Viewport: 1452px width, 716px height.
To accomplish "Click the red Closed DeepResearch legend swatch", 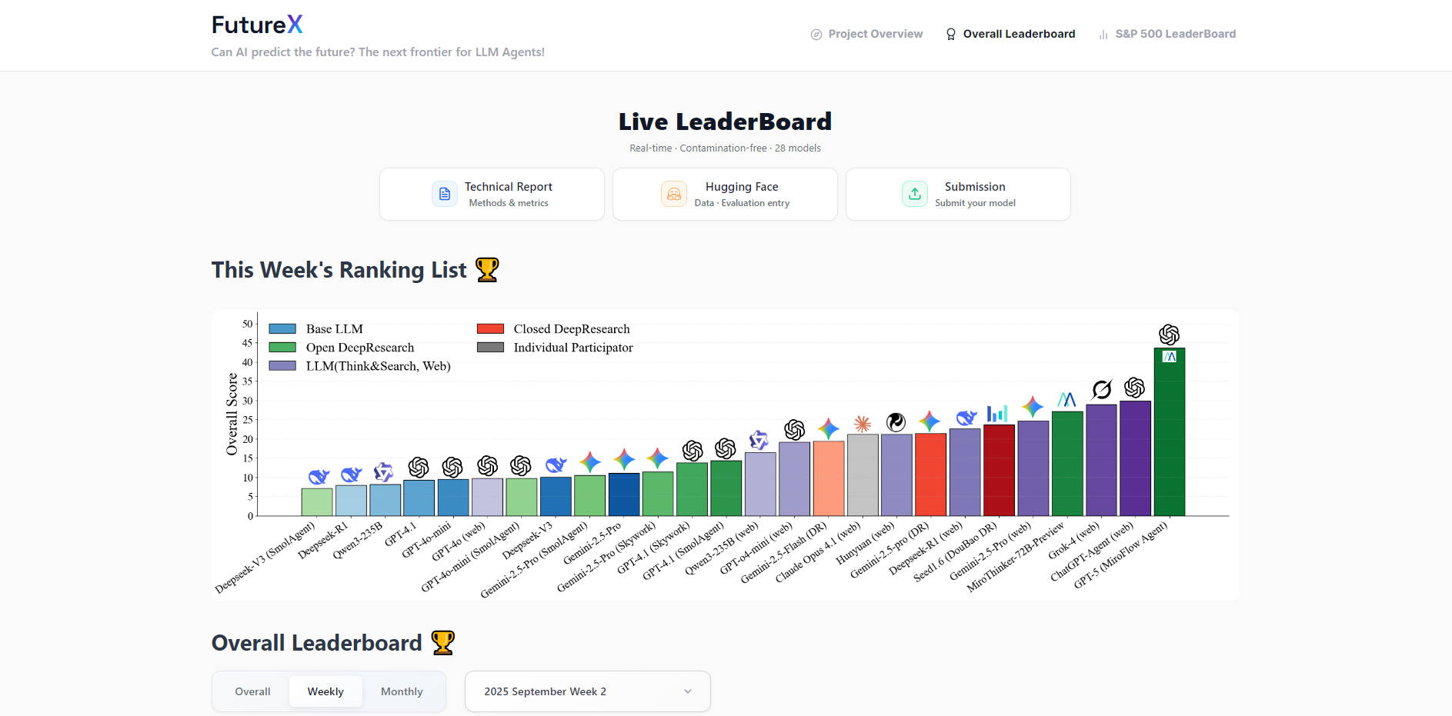I will point(490,329).
